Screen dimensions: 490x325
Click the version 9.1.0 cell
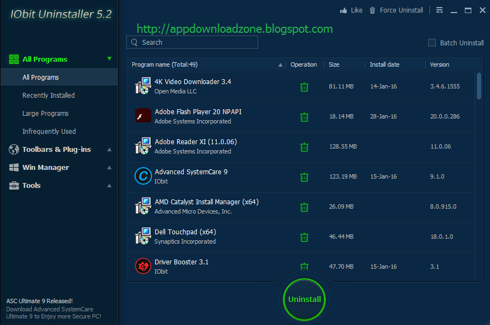[x=437, y=177]
